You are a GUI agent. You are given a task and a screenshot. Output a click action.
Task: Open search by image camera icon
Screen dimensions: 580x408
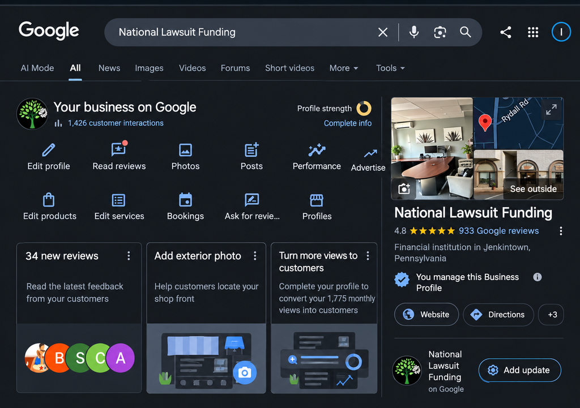coord(440,32)
